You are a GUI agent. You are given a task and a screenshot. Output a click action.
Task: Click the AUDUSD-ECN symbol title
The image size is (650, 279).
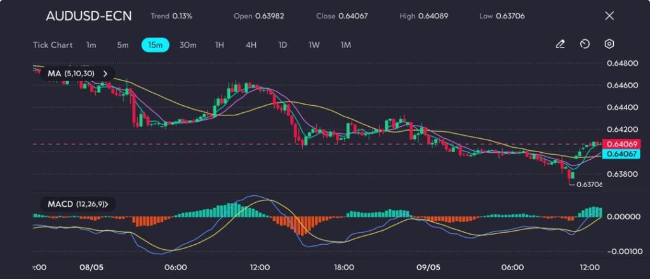[89, 16]
